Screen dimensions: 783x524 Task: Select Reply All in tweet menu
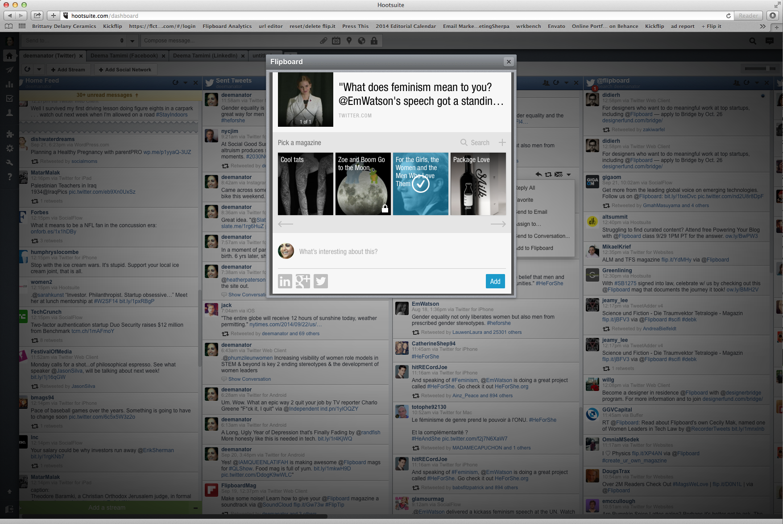526,188
